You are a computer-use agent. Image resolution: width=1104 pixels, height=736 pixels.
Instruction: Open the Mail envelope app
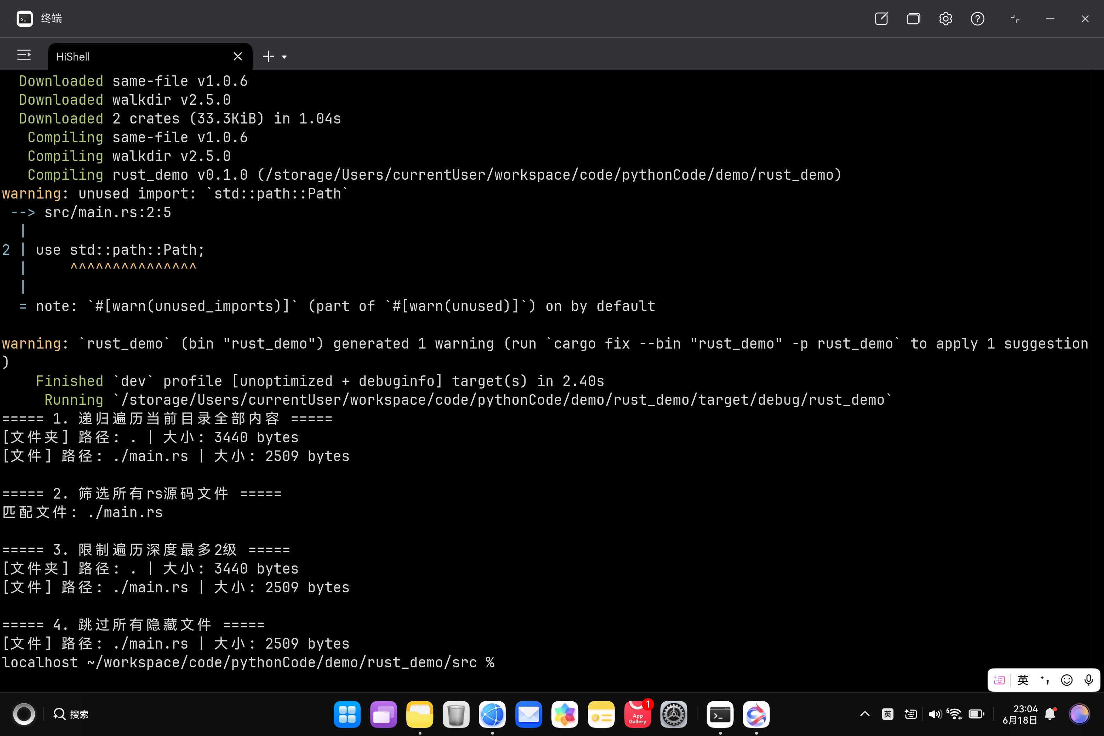tap(529, 714)
